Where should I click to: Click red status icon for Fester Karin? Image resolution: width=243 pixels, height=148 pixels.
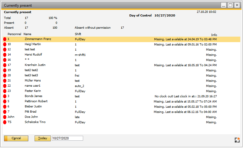point(5,91)
